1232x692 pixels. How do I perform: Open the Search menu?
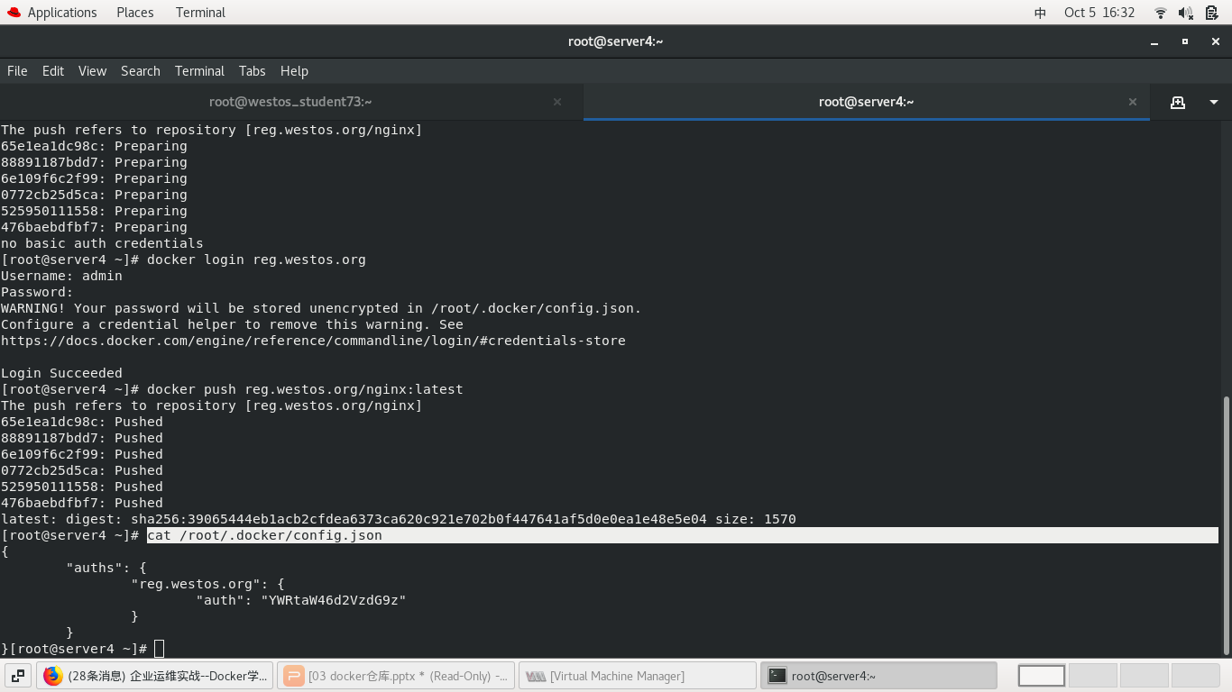click(x=141, y=71)
